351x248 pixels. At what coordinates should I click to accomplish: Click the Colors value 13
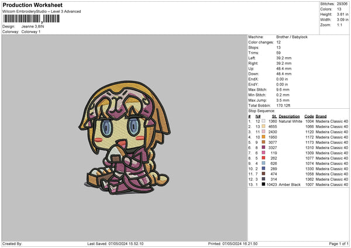tap(339, 9)
